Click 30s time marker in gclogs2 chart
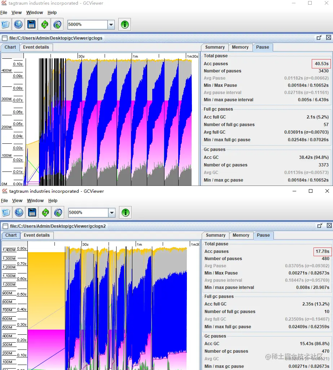 [86, 245]
